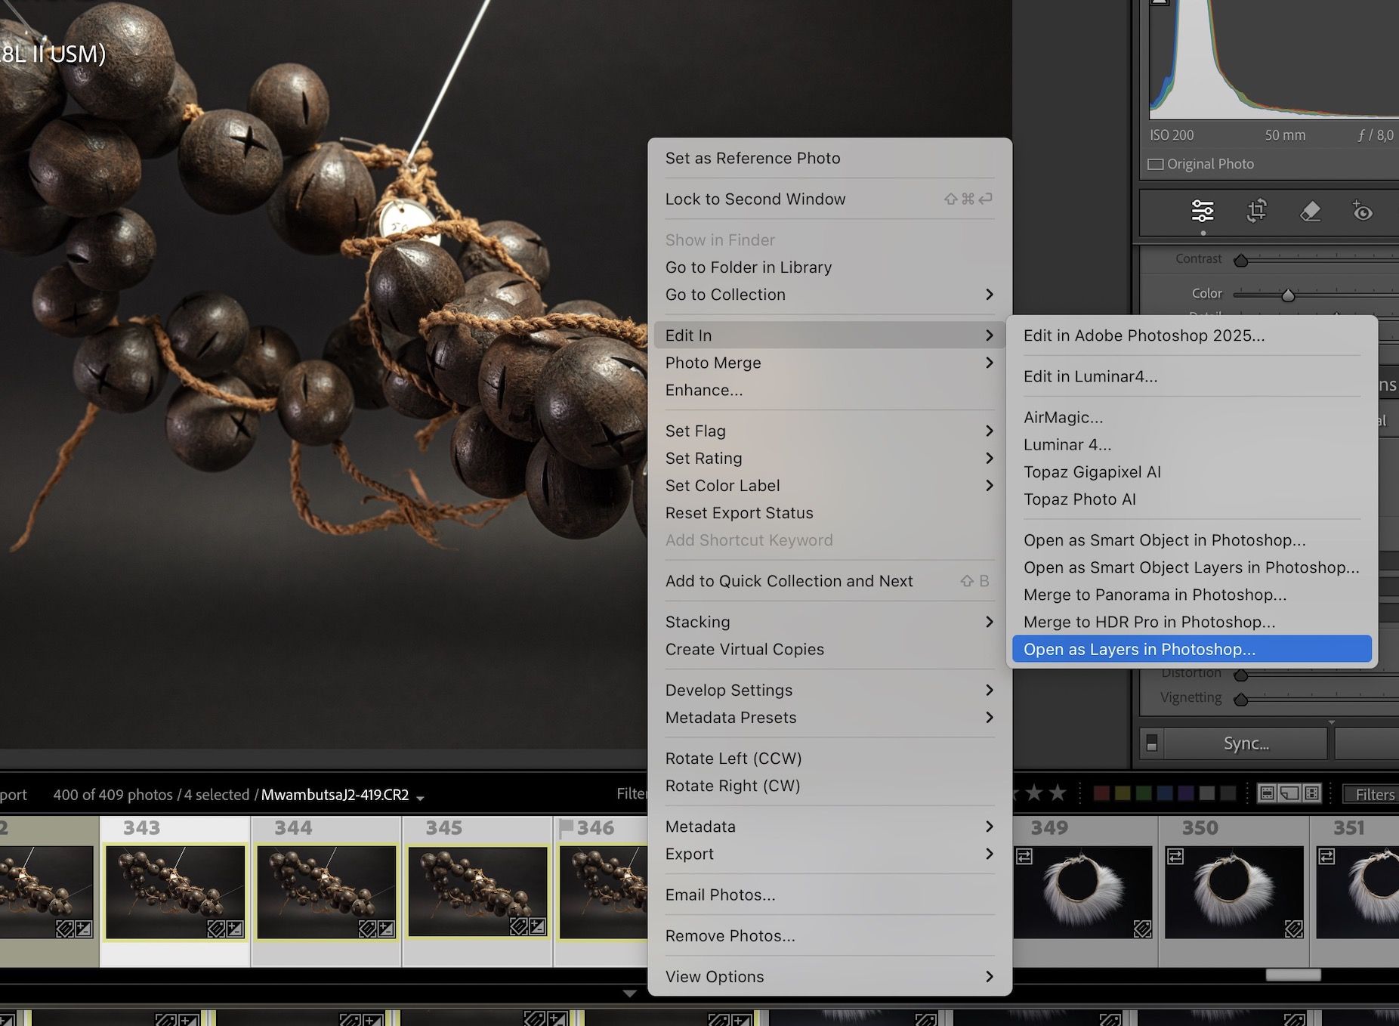
Task: Activate the Crop and rotate tool
Action: coord(1256,212)
